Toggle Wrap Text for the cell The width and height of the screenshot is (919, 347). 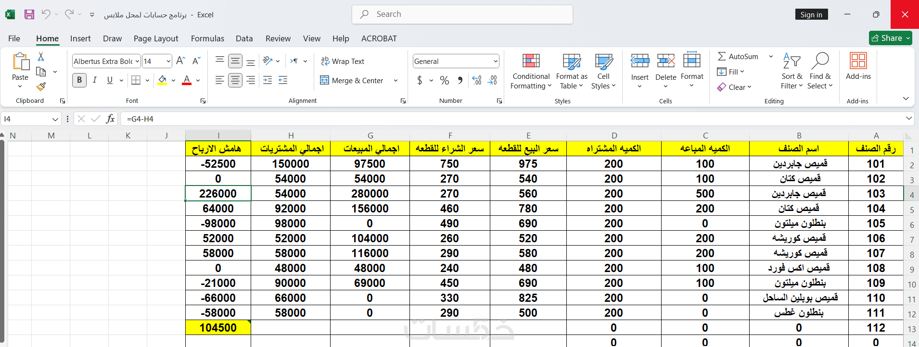point(343,61)
